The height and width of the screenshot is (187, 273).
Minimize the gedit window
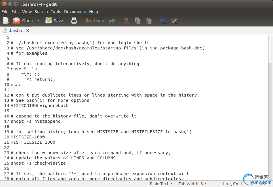10,4
